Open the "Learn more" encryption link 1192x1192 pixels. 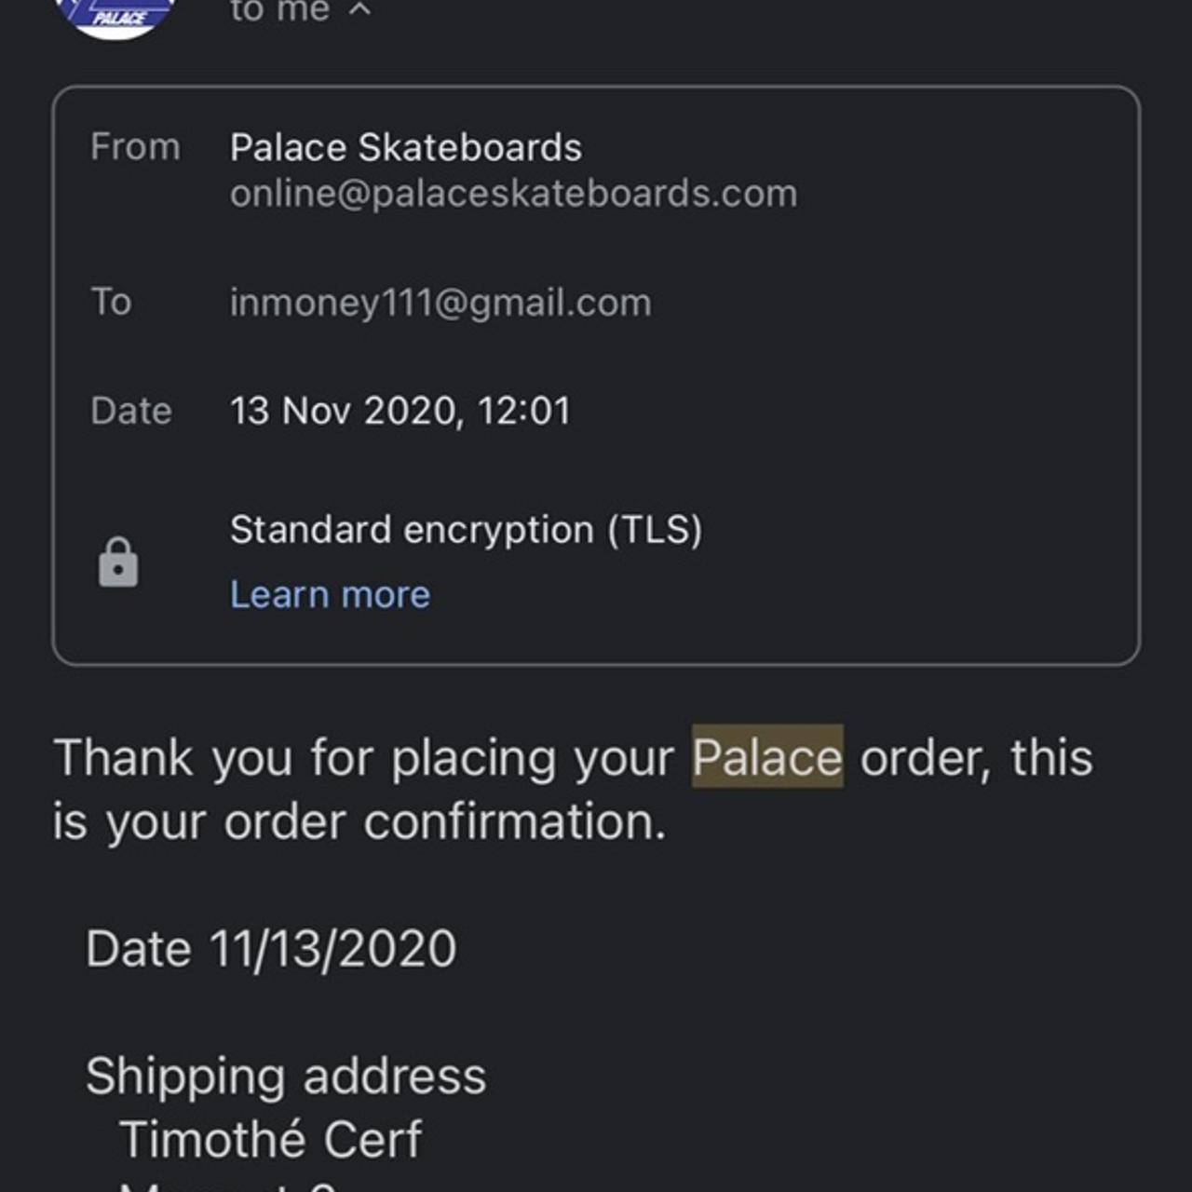pyautogui.click(x=330, y=594)
